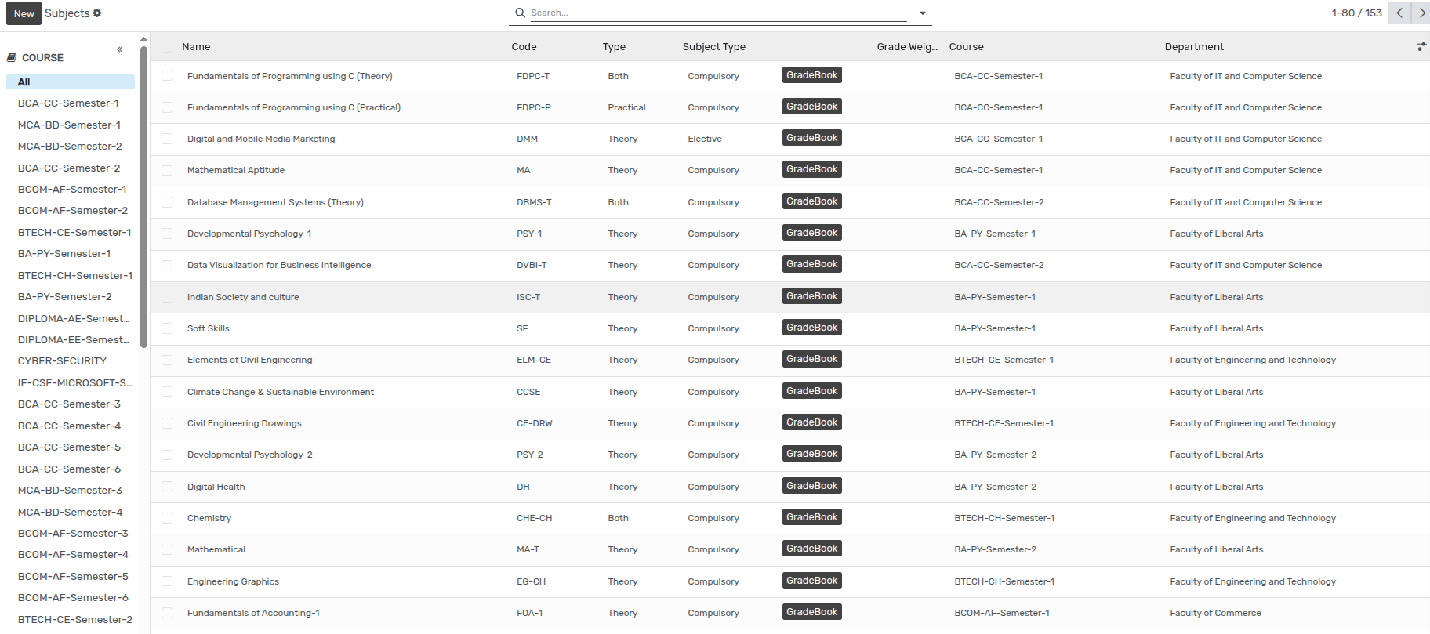
Task: Tick the select-all header checkbox
Action: tap(167, 47)
